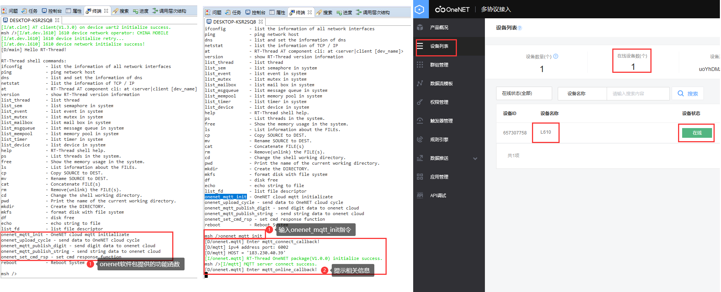Open 属性 tab in middle terminal window
Screen dimensions: 721x292
coord(278,12)
